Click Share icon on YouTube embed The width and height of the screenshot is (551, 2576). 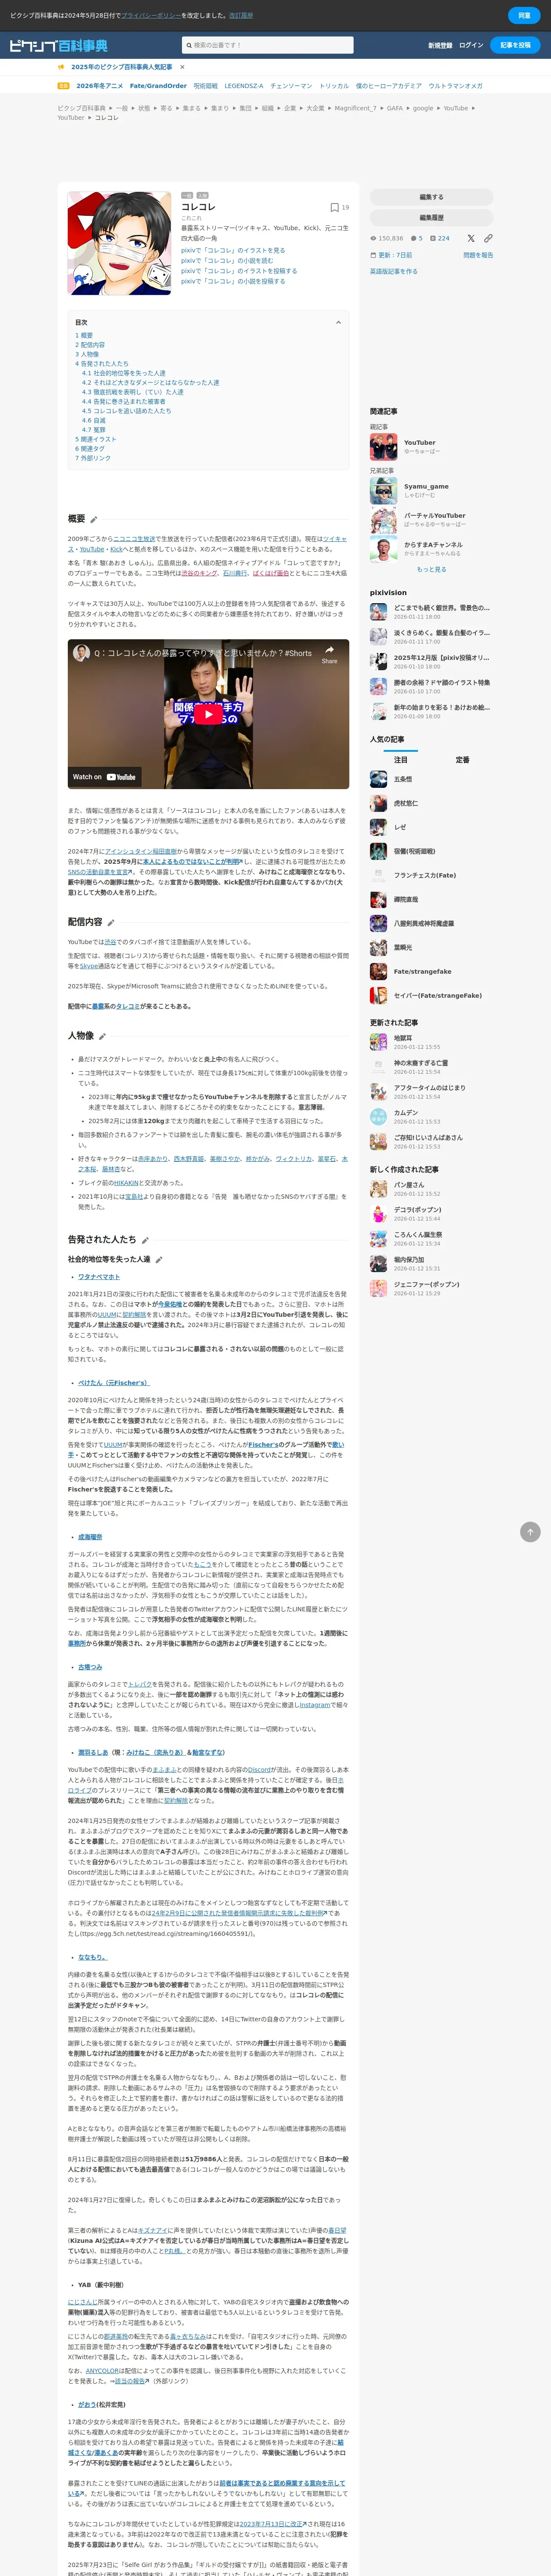329,654
